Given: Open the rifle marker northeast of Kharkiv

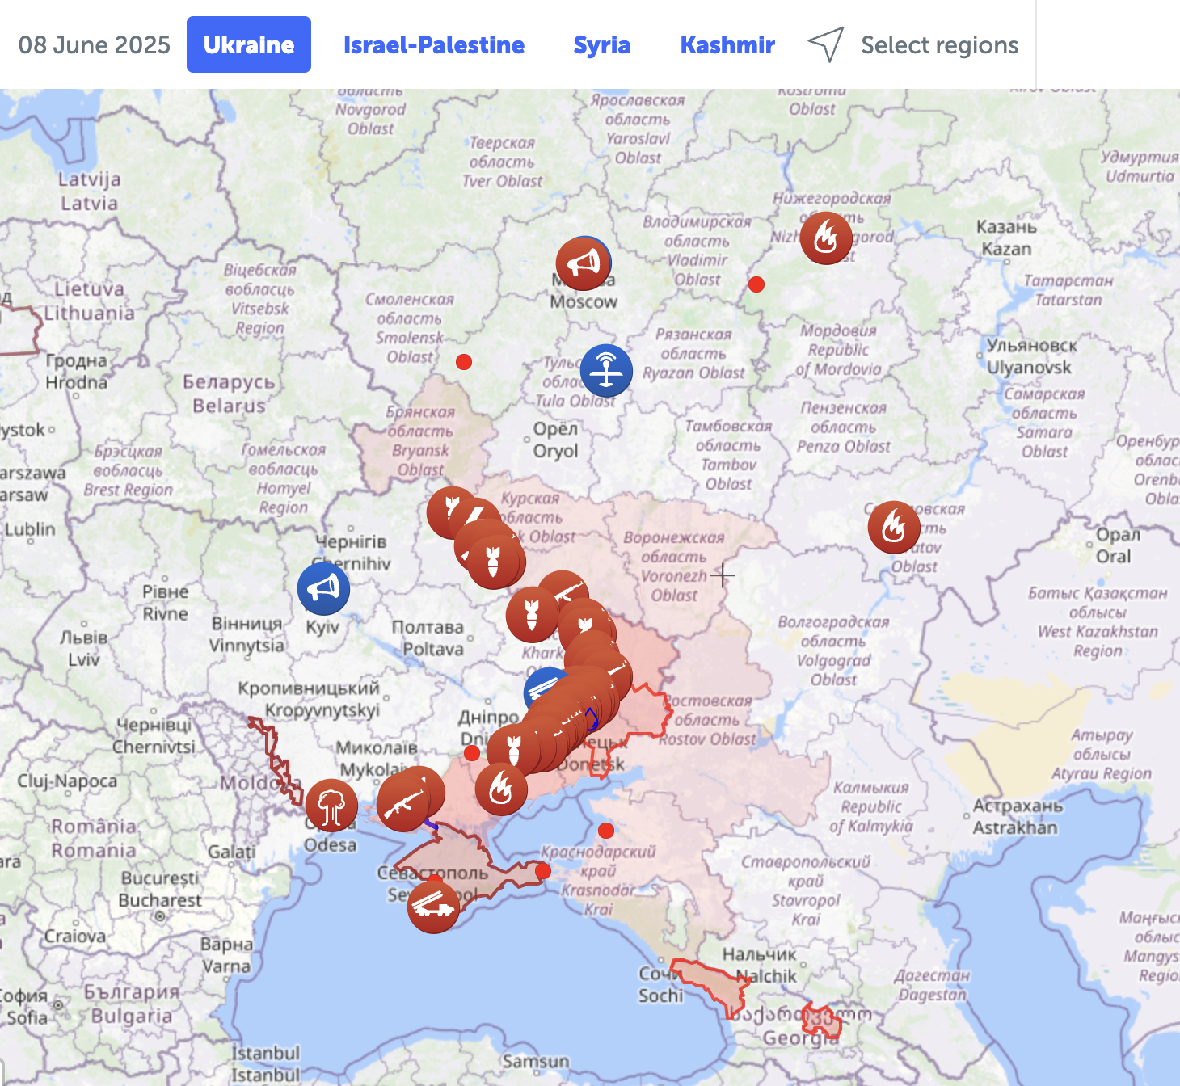Looking at the screenshot, I should (x=566, y=593).
